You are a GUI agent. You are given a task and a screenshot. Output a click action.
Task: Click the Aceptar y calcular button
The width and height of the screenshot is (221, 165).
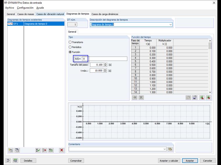coord(169,161)
